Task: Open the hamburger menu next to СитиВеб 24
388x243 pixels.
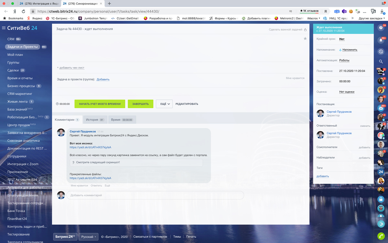Action: tap(4, 28)
